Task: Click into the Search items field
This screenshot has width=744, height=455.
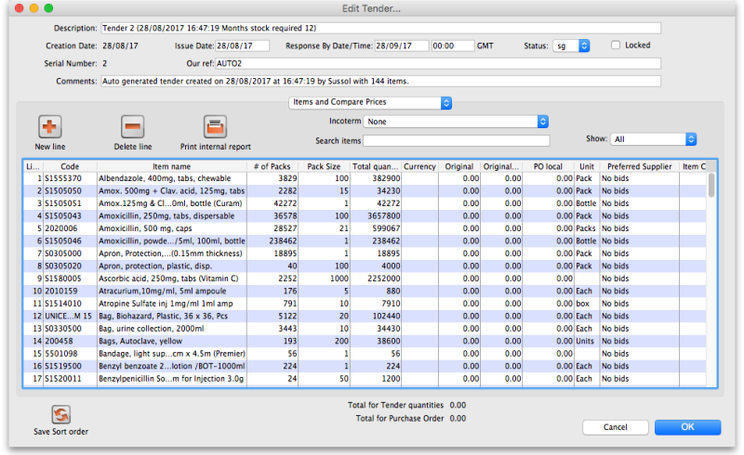Action: [456, 140]
